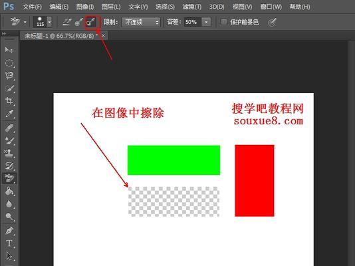355x266 pixels.
Task: Open the 图层(L) menu
Action: point(111,7)
